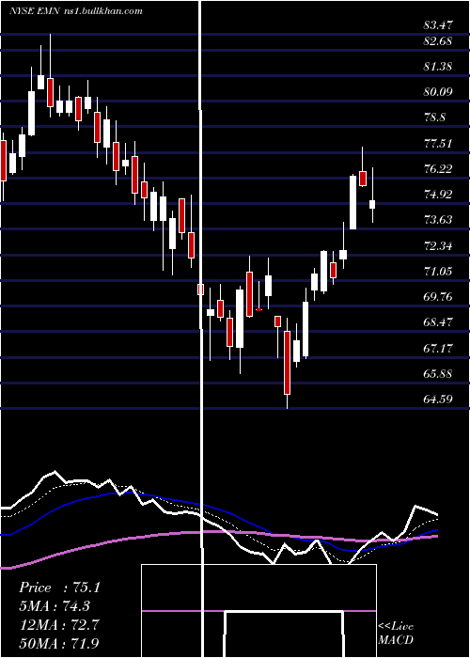
Task: Click the 67.17 price axis label
Action: click(438, 349)
